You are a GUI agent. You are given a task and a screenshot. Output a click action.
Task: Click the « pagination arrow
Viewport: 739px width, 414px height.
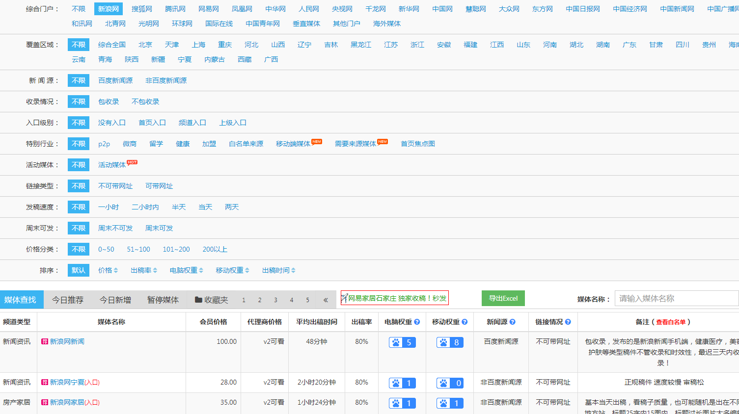click(326, 300)
